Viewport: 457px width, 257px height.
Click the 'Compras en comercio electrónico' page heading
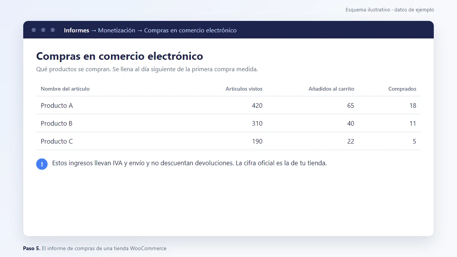click(x=120, y=56)
